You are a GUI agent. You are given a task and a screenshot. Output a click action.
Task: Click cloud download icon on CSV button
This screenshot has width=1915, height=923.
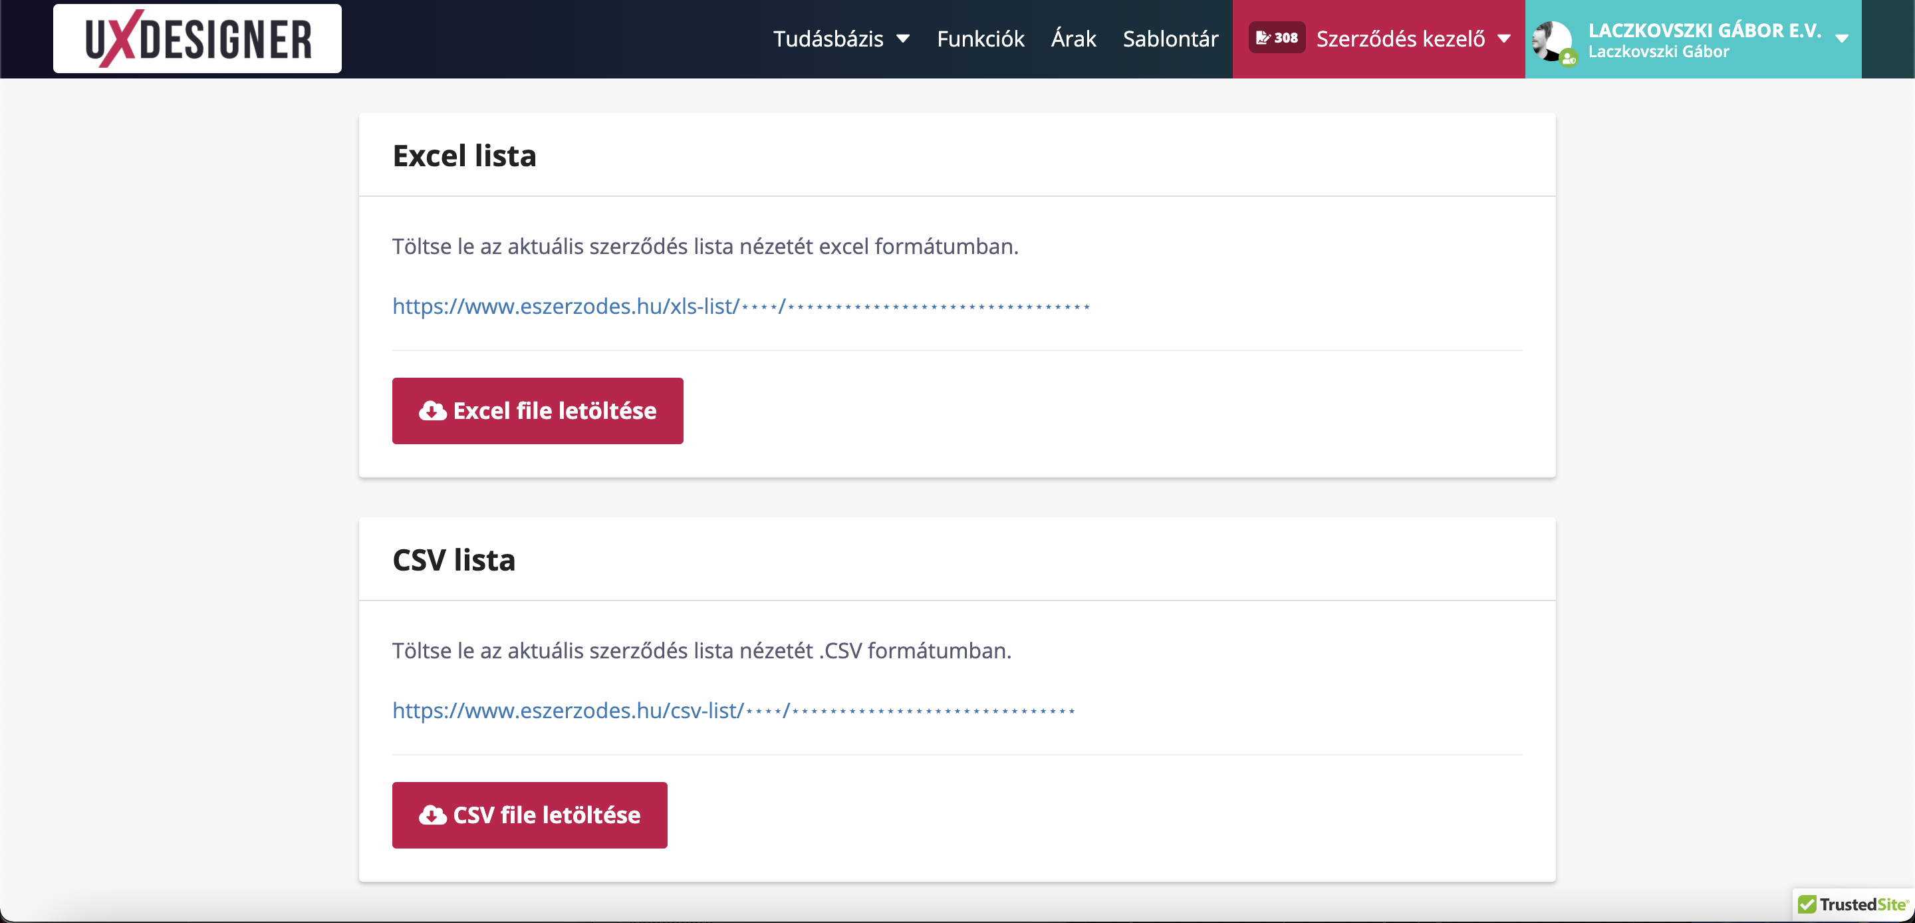tap(432, 815)
